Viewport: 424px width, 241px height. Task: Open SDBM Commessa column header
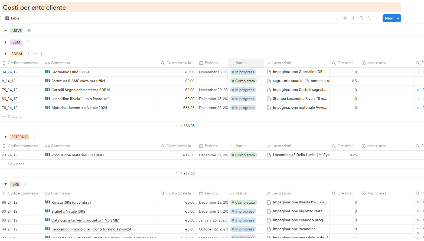pyautogui.click(x=100, y=63)
